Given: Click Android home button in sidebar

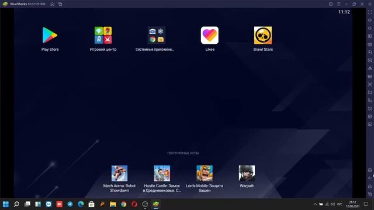Looking at the screenshot, I should (370, 186).
